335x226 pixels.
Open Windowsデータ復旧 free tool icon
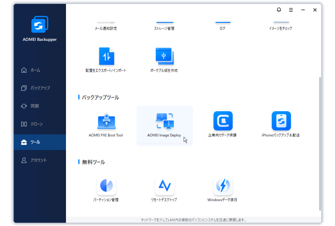click(x=223, y=185)
